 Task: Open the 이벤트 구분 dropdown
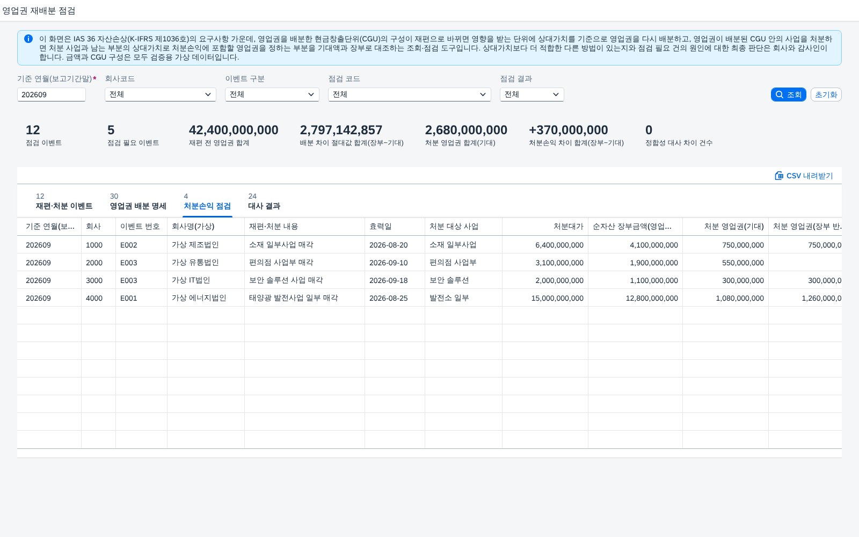tap(272, 95)
